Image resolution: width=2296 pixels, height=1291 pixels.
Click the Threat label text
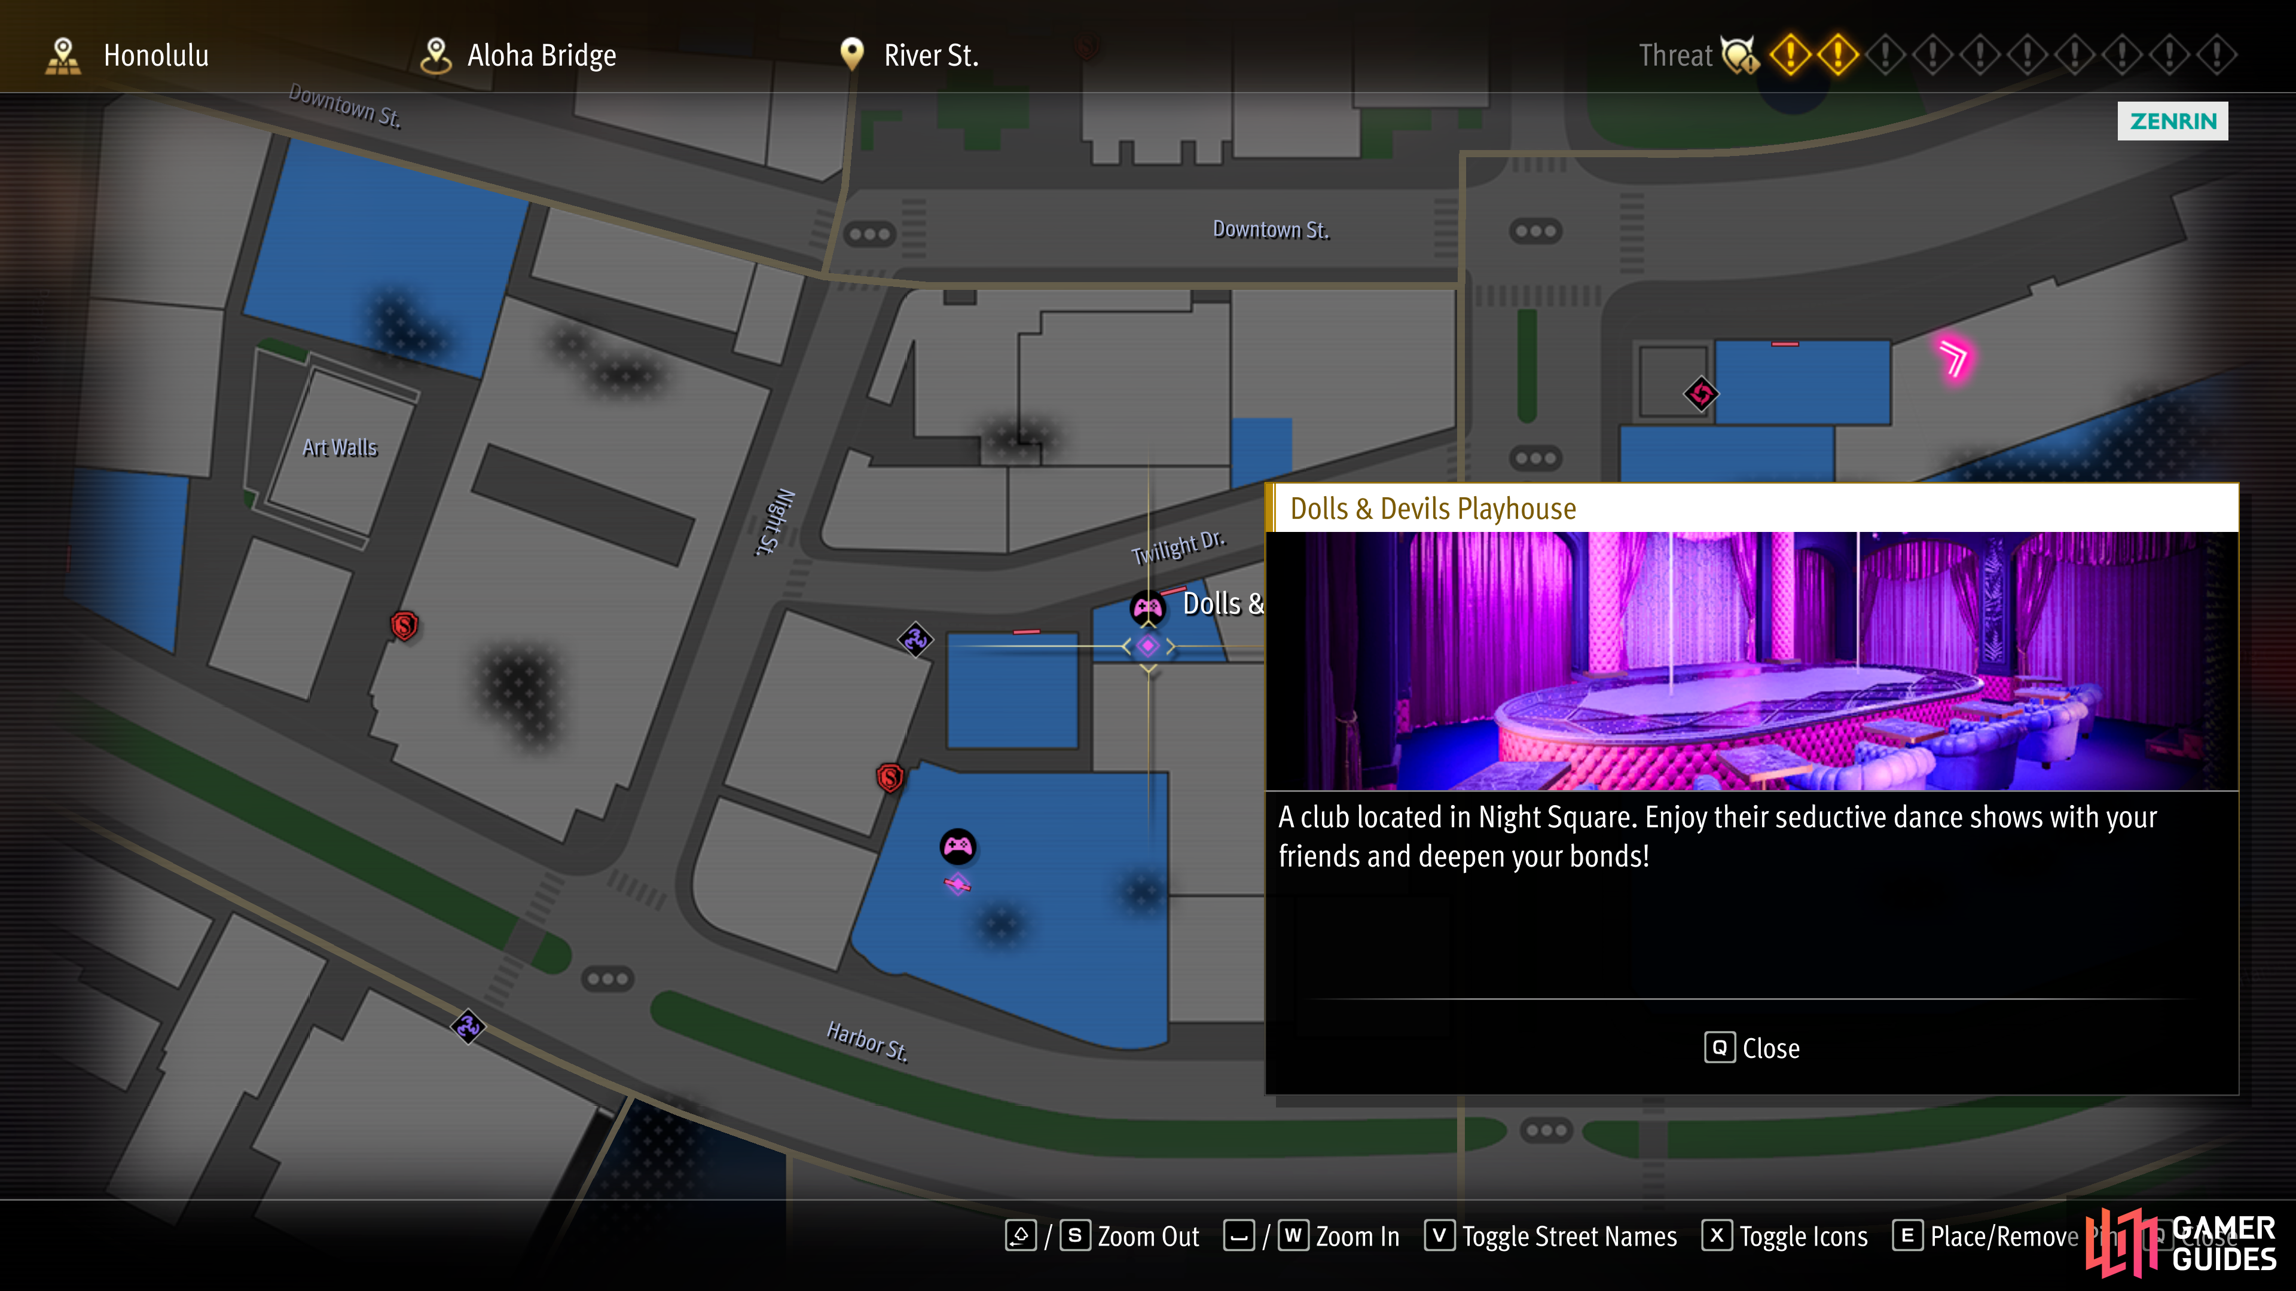tap(1675, 55)
